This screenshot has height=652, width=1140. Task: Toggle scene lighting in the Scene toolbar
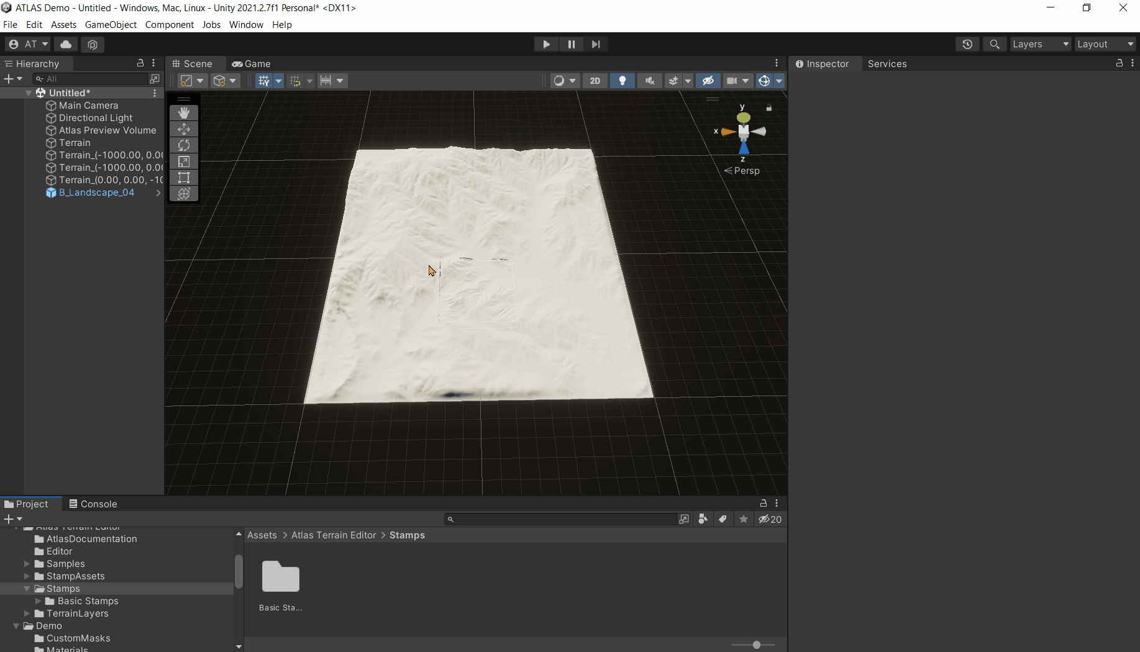(622, 81)
